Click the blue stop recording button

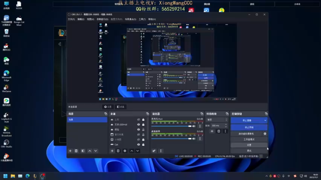click(x=249, y=127)
